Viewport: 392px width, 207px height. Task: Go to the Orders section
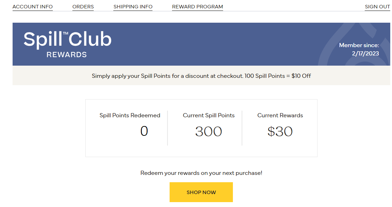[83, 7]
